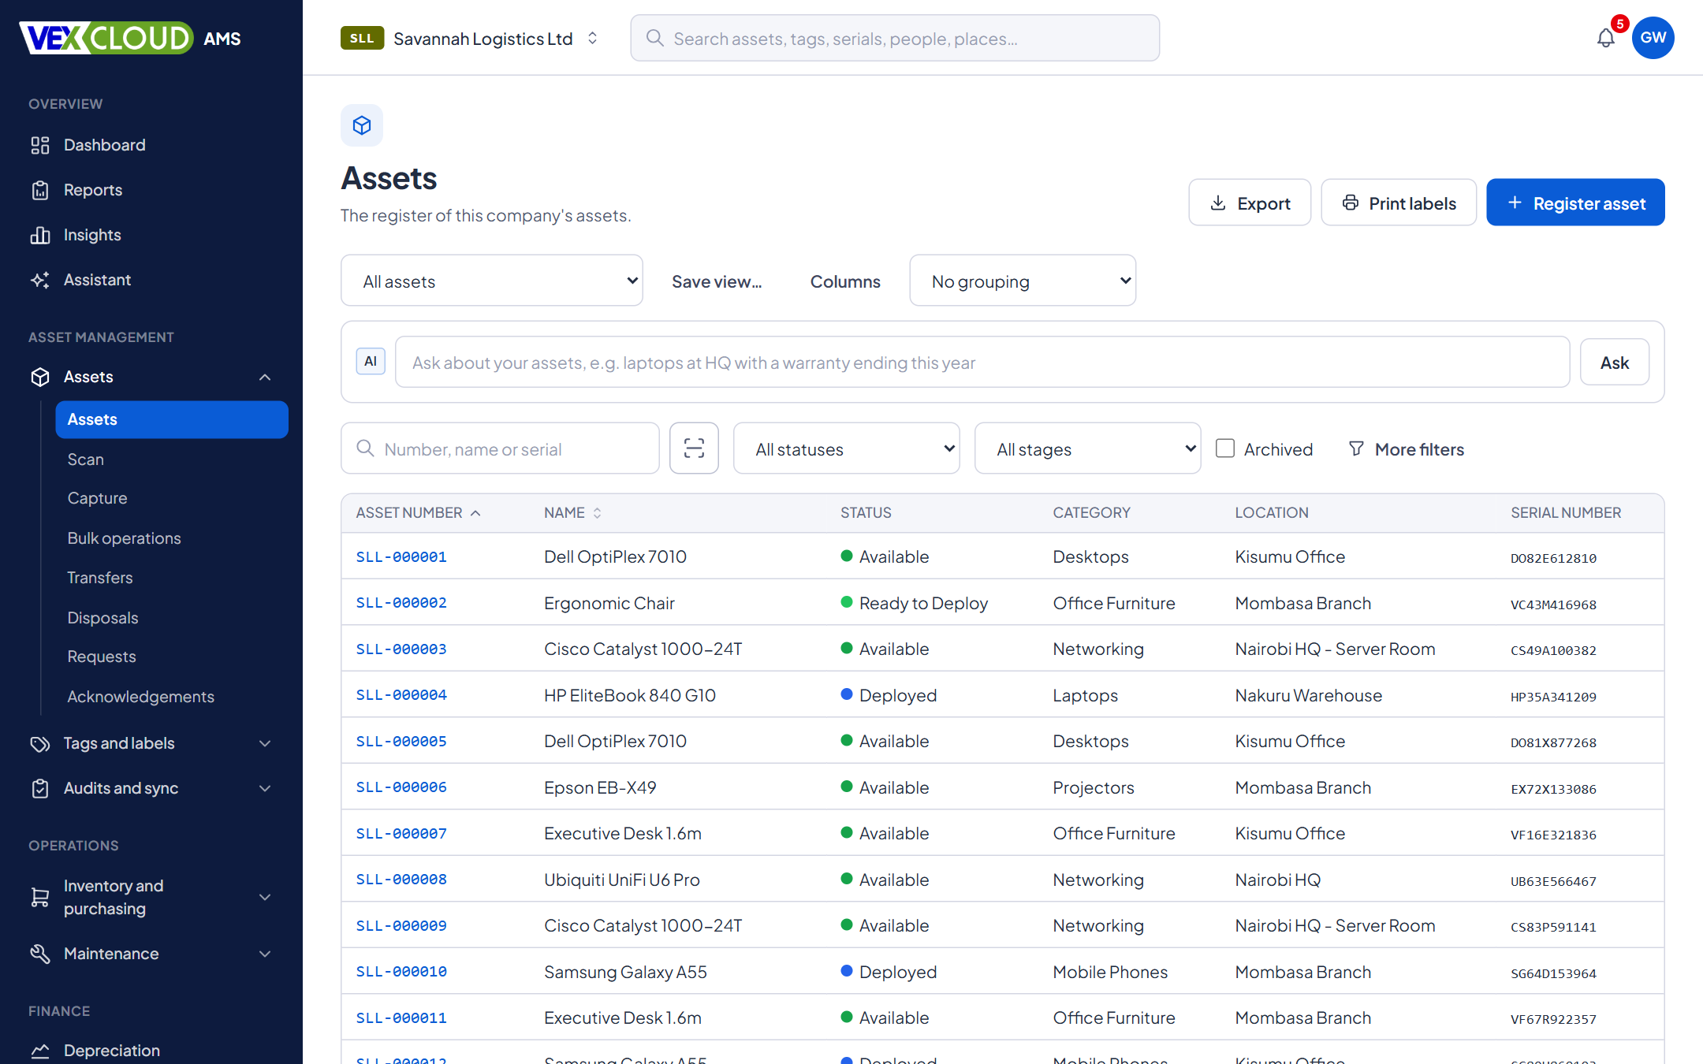Click the More filters button
The image size is (1703, 1064).
pos(1406,448)
